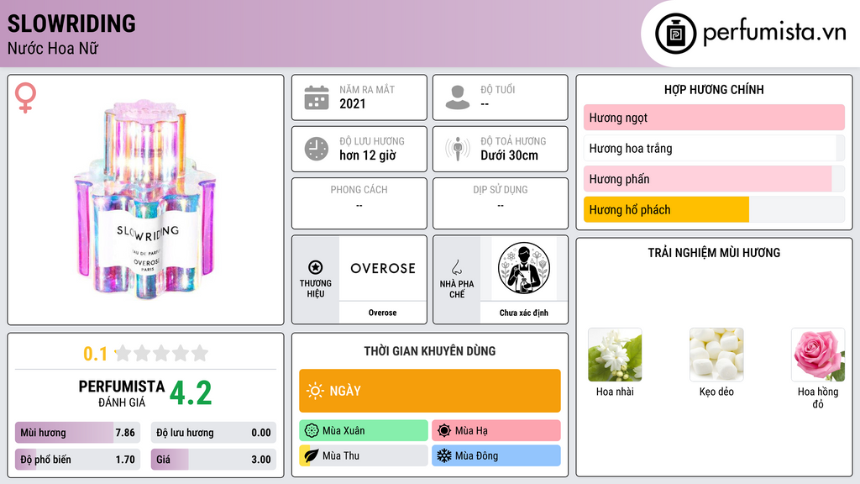The height and width of the screenshot is (484, 860).
Task: Click the clock icon beside Độ lưu hương
Action: [x=317, y=149]
